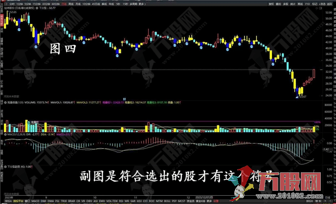
Task: Click the 叠加 overlay button
Action: pyautogui.click(x=278, y=4)
